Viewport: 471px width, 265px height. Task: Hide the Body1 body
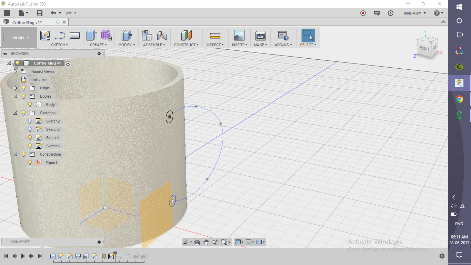point(30,104)
